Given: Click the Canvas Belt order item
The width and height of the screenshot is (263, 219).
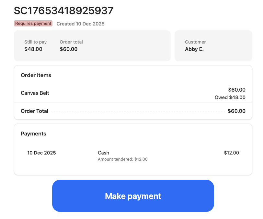Looking at the screenshot, I should click(35, 93).
